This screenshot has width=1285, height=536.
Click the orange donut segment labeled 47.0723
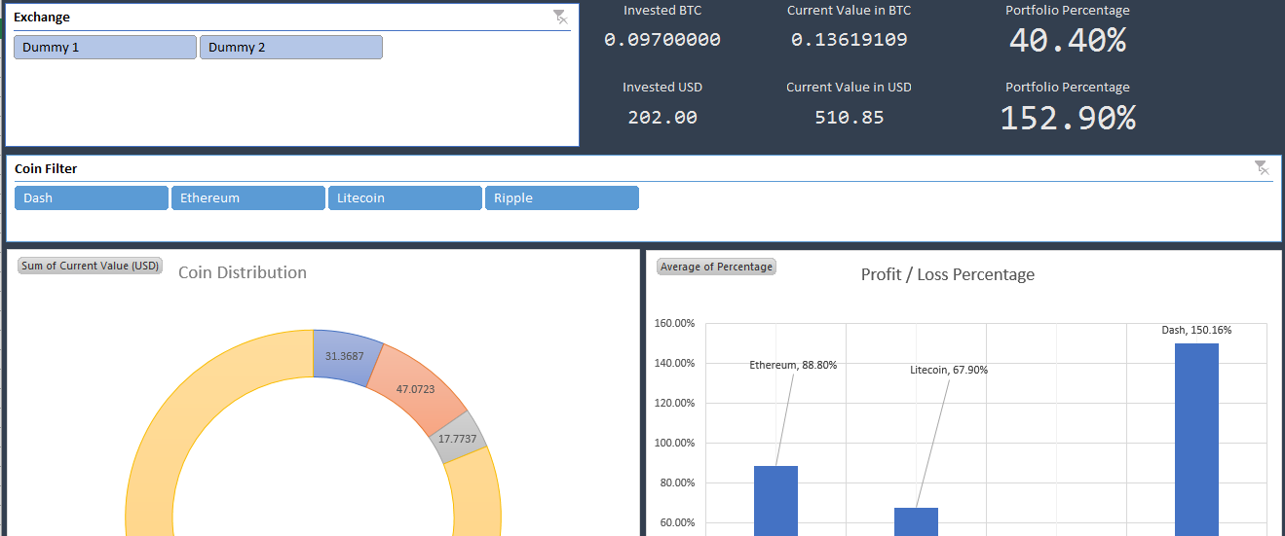pyautogui.click(x=416, y=389)
